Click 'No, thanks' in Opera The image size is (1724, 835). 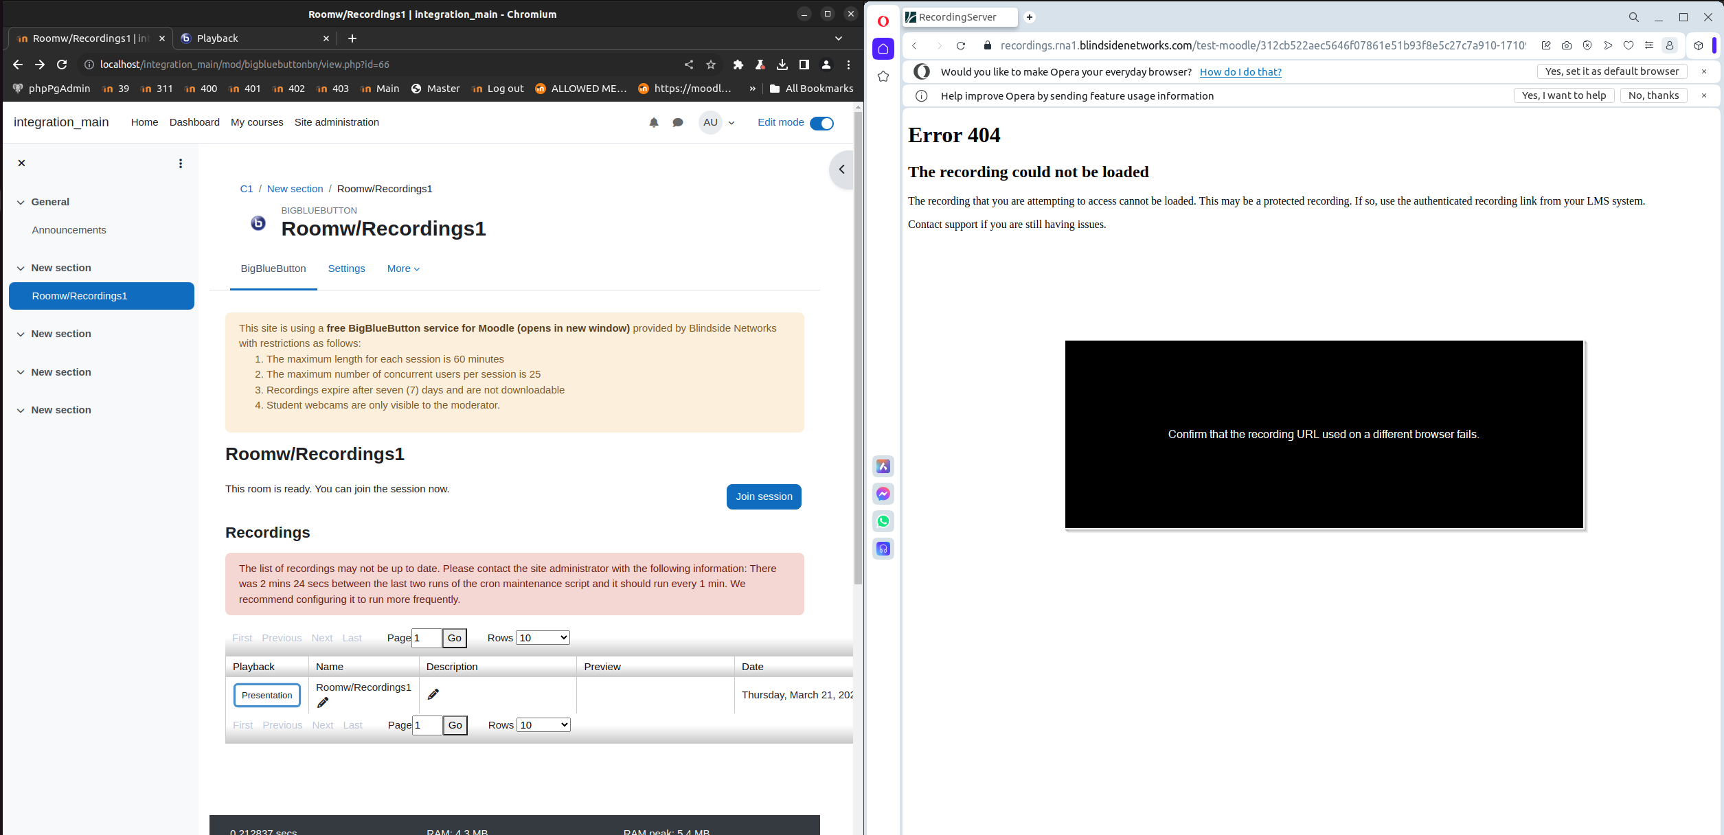coord(1653,95)
